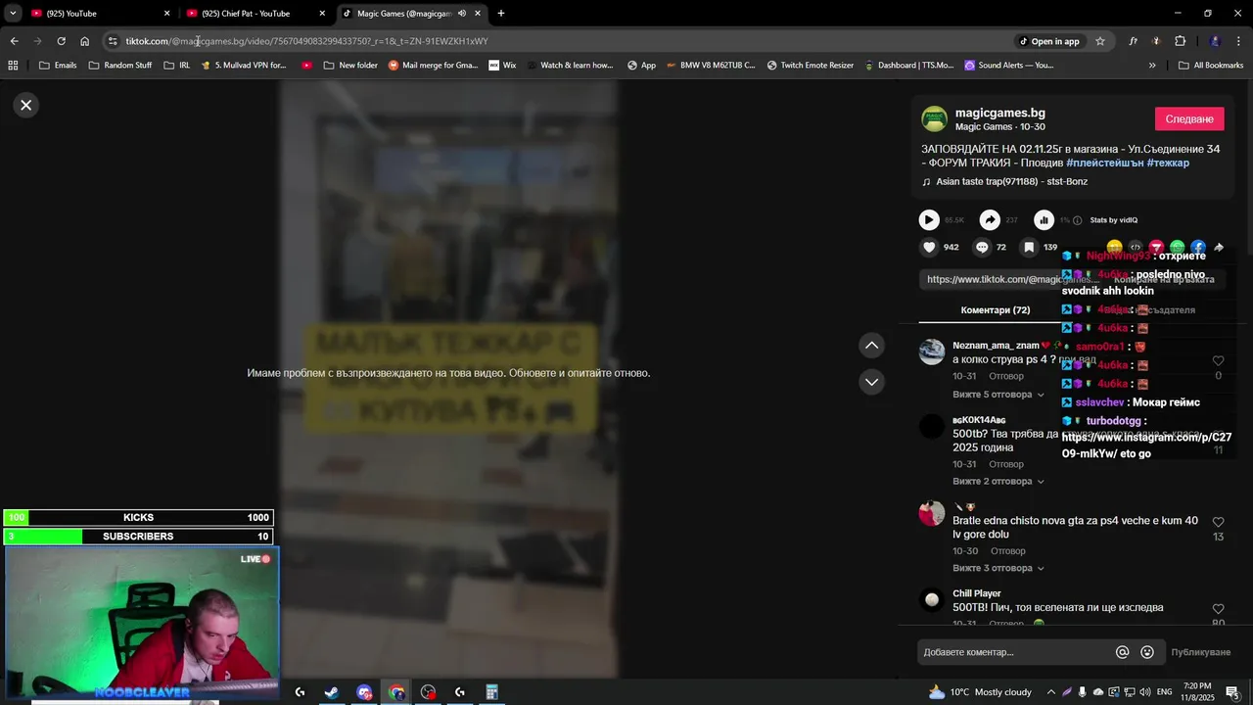1253x705 pixels.
Task: Open comments via speech bubble icon showing 72
Action: pyautogui.click(x=982, y=248)
